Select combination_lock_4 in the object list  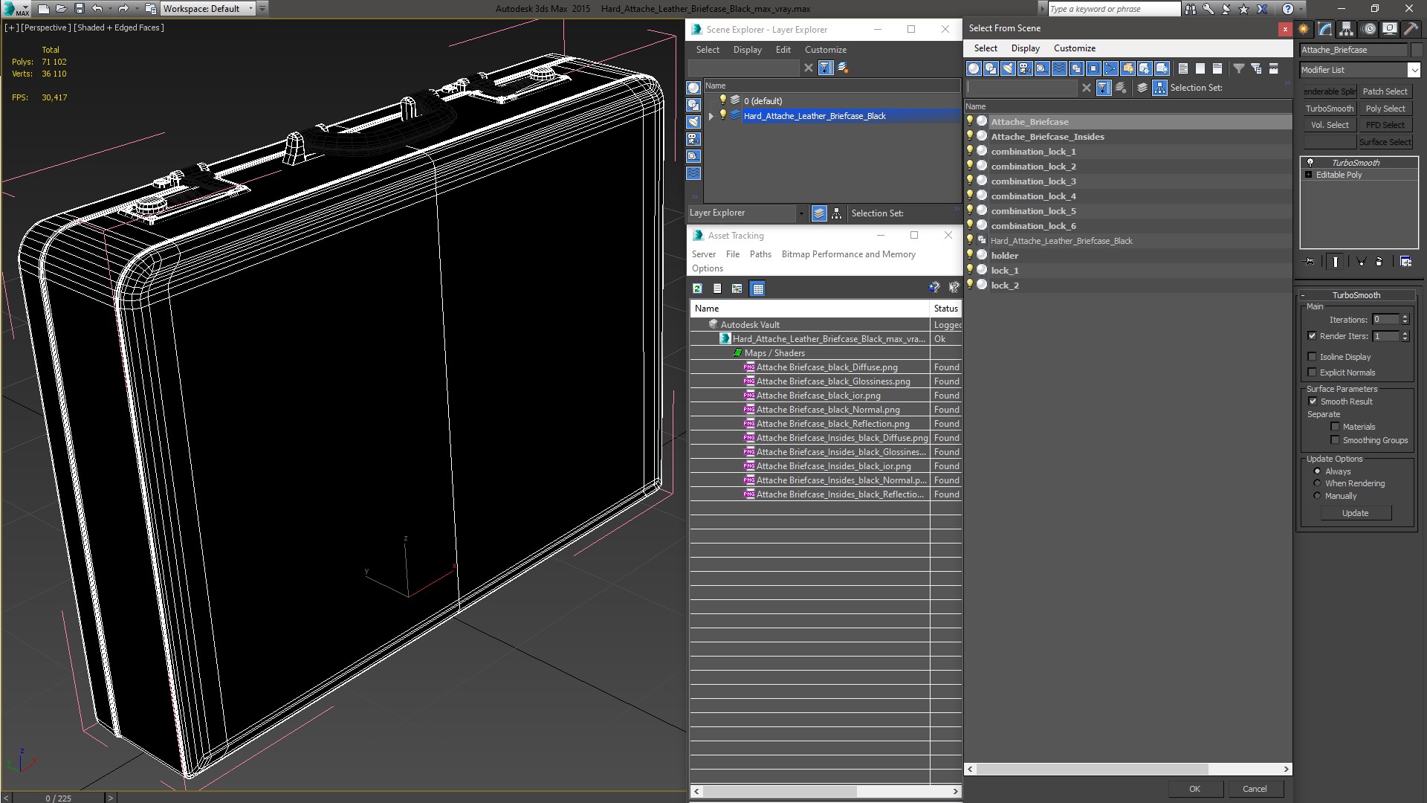[x=1033, y=196]
